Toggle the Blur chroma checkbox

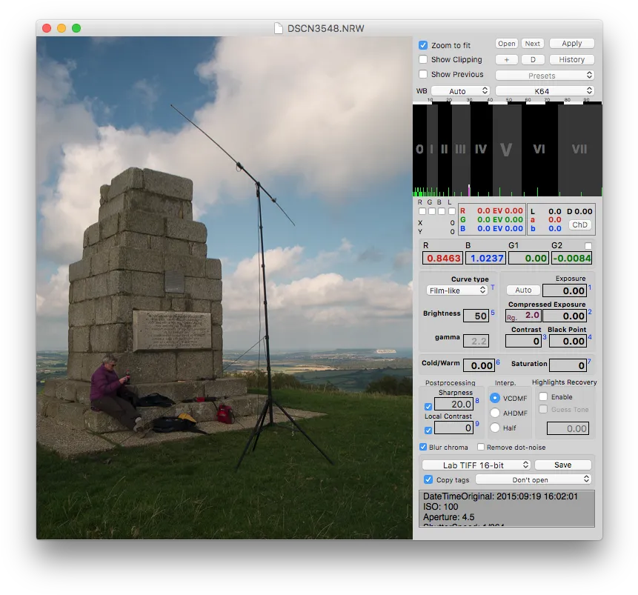click(x=423, y=447)
